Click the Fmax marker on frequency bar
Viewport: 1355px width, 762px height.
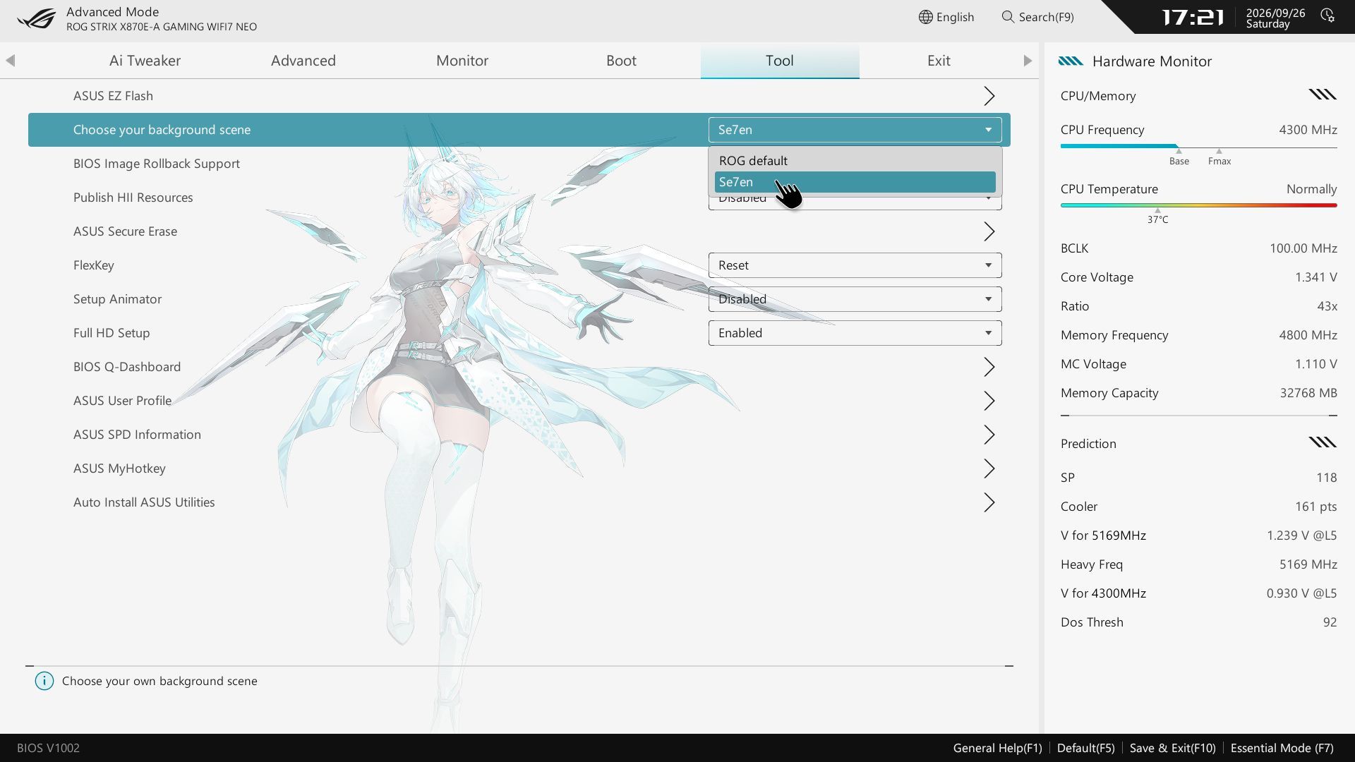coord(1219,158)
